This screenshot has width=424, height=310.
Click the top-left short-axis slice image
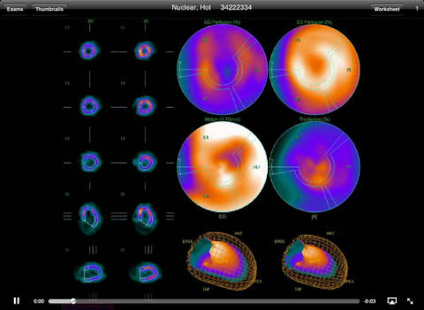(x=90, y=52)
